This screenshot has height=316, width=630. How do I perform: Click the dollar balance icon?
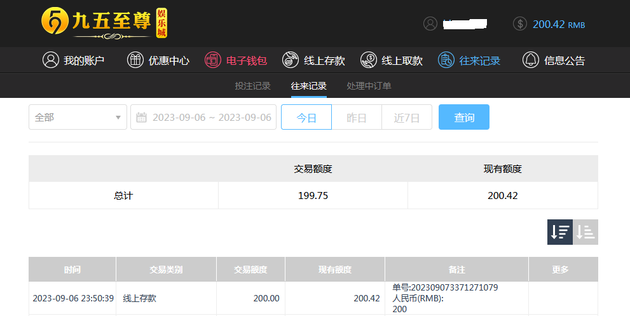tap(520, 24)
